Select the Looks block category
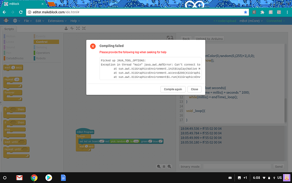The width and height of the screenshot is (292, 183). click(9, 42)
